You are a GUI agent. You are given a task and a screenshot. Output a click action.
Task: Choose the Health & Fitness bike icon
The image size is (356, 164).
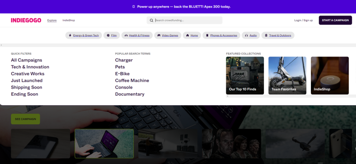coord(126,35)
